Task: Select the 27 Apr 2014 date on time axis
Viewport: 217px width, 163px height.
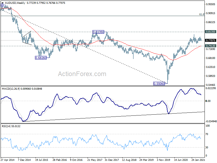Action: [8, 160]
